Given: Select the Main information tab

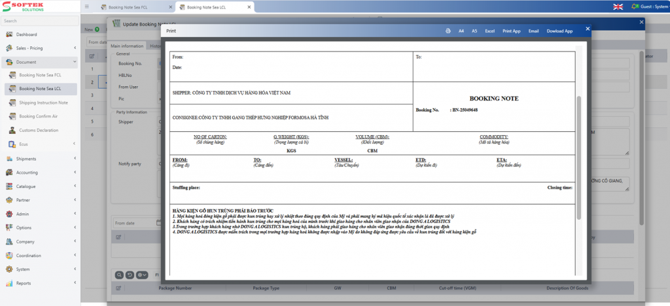Looking at the screenshot, I should (x=127, y=46).
